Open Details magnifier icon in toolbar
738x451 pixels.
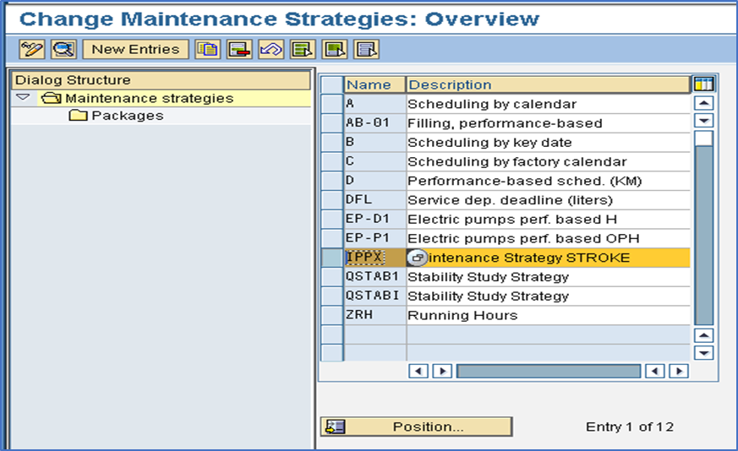coord(63,49)
